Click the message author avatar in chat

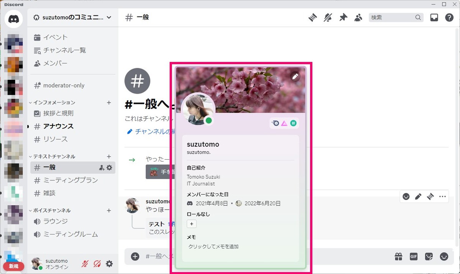click(x=133, y=206)
